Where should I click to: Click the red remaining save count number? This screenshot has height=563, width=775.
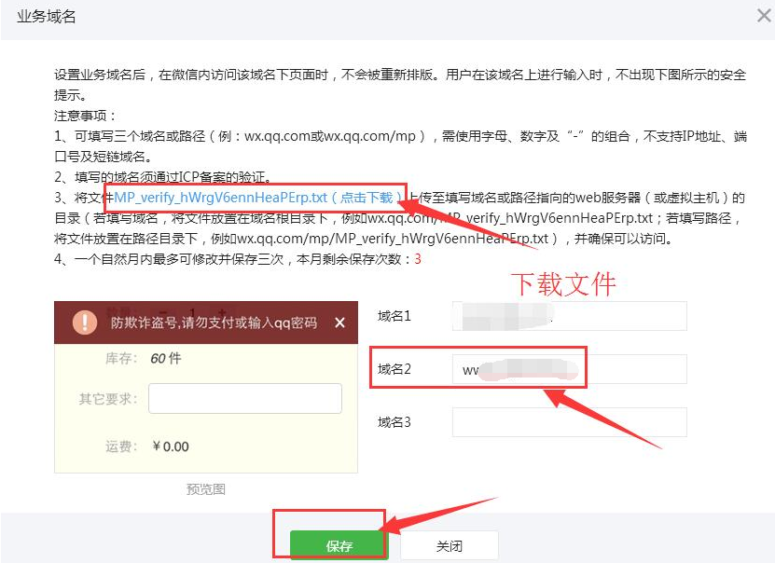(x=418, y=258)
